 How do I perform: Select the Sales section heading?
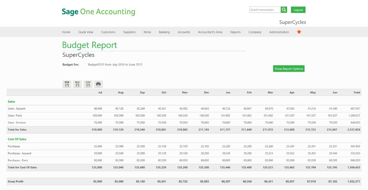(11, 102)
